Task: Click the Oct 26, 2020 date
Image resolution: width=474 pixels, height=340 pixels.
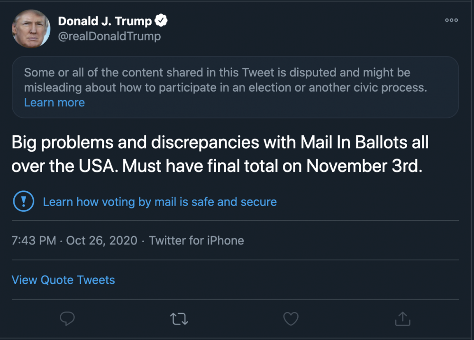Action: [102, 240]
